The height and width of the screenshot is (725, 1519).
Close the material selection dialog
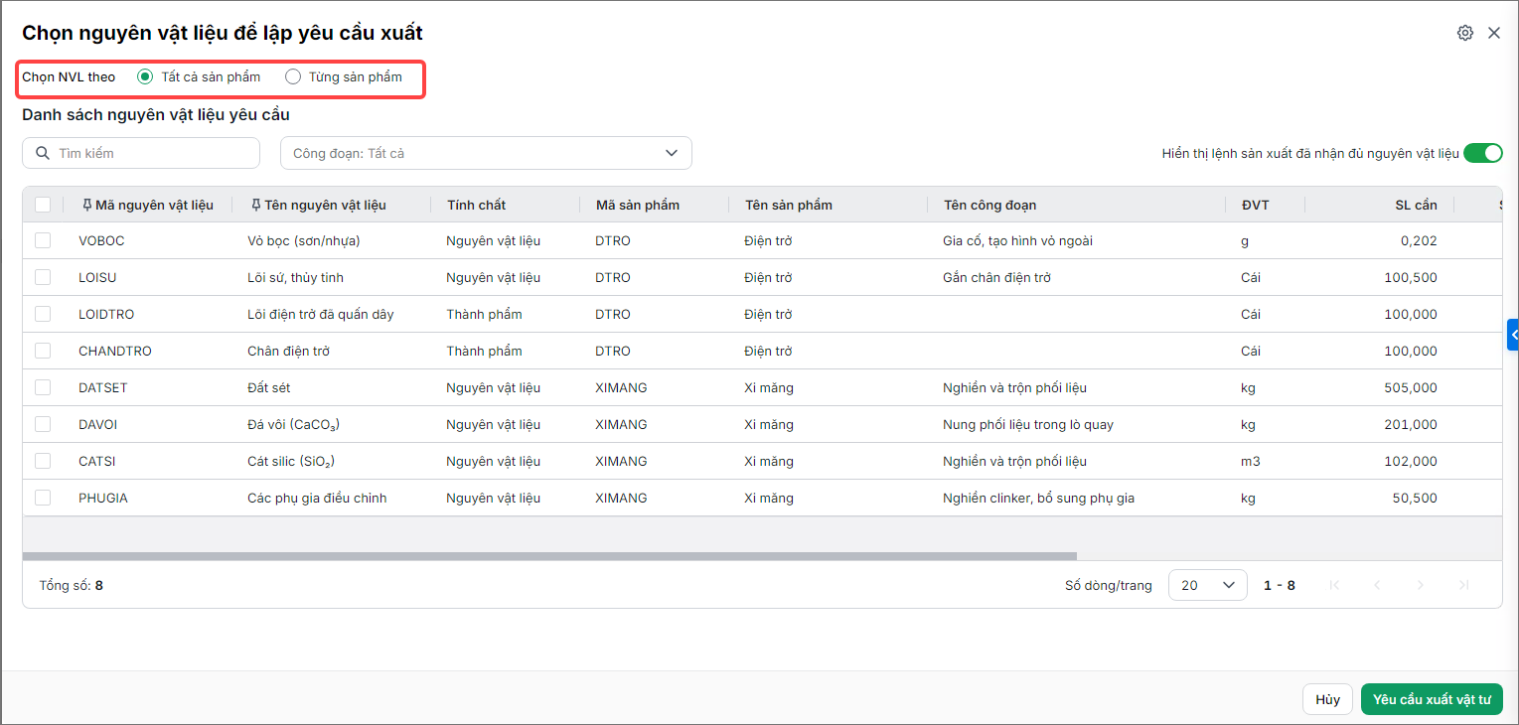1494,33
